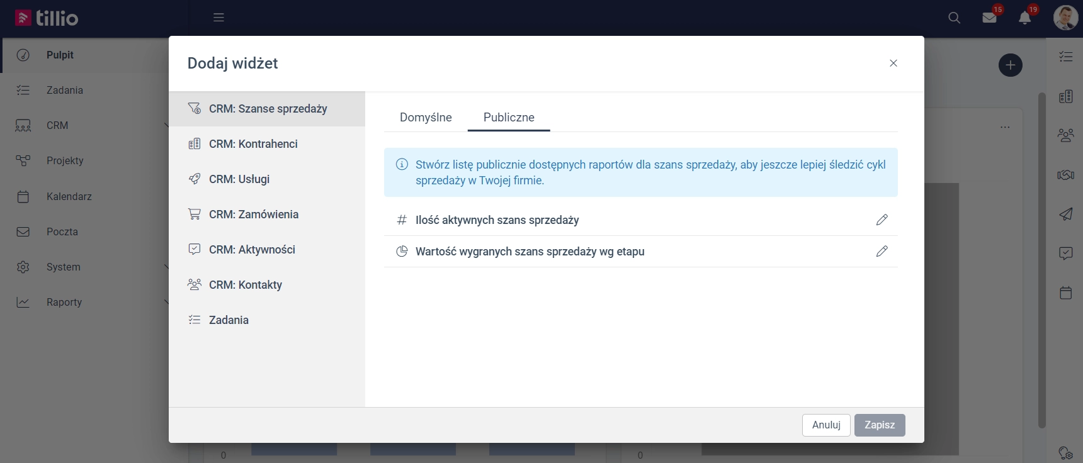The height and width of the screenshot is (463, 1083).
Task: Open Pulpit in left navigation
Action: pos(86,55)
